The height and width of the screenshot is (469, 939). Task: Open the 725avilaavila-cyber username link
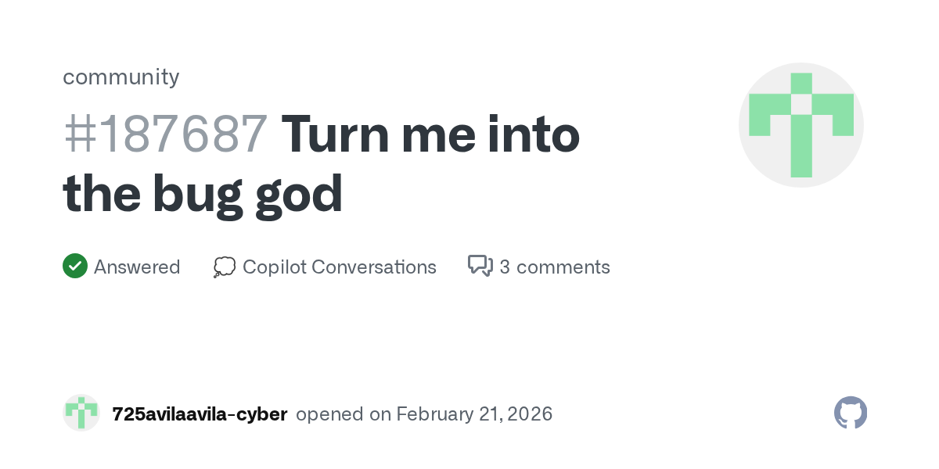200,414
